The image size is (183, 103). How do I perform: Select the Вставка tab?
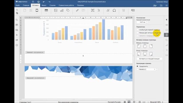35,5
